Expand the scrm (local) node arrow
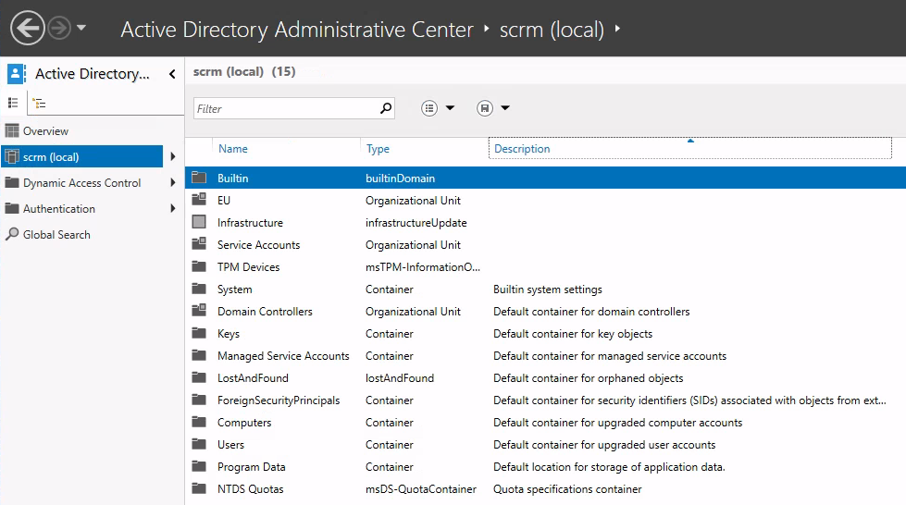The height and width of the screenshot is (505, 906). tap(173, 156)
